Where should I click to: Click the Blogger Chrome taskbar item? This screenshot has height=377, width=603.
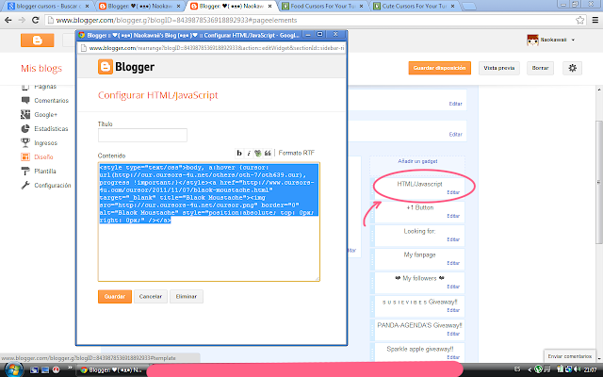pyautogui.click(x=111, y=370)
